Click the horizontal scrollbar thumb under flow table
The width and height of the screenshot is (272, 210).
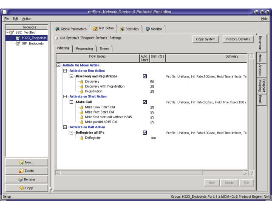[131, 173]
